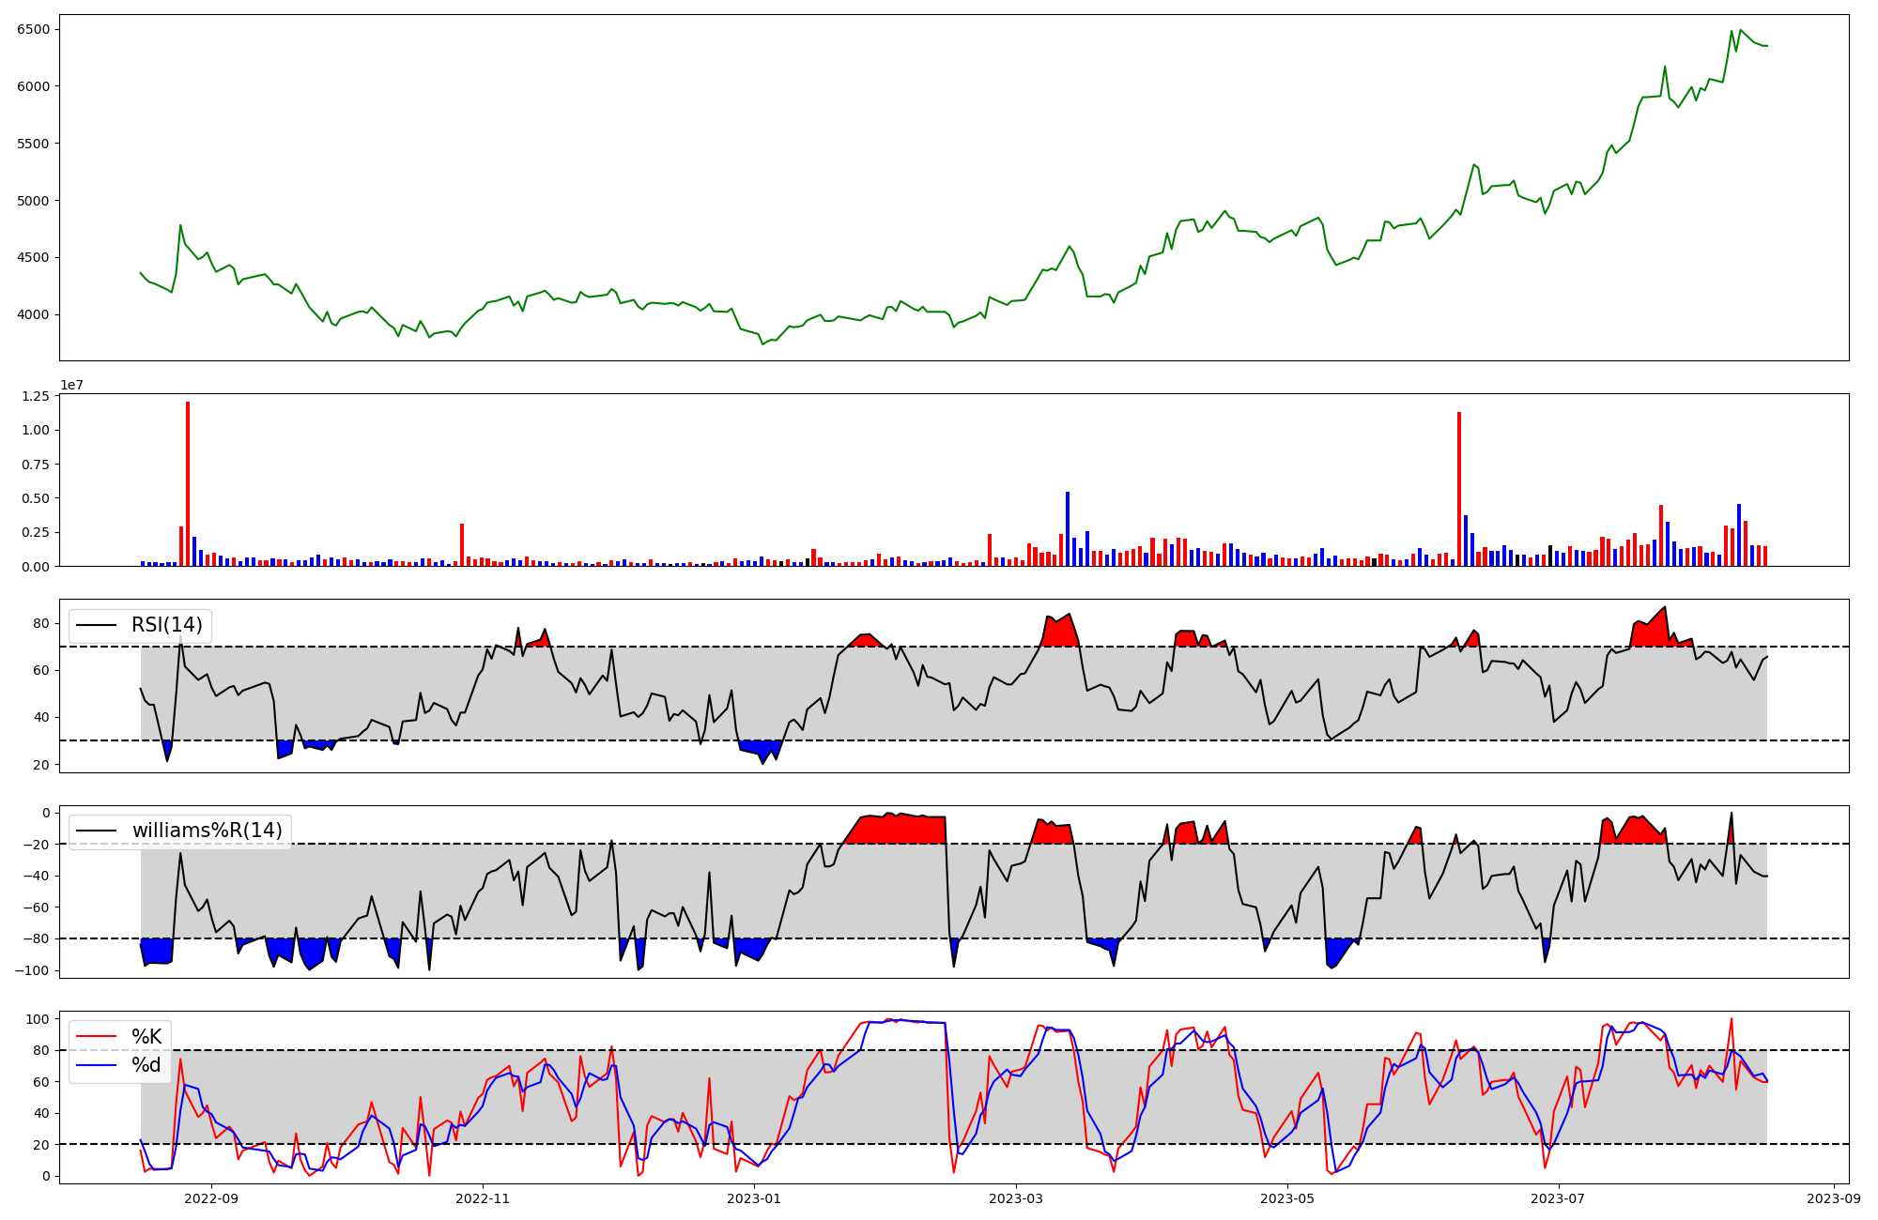Screen dimensions: 1878x1220
Task: Click the tallest blue volume bar
Action: (x=1068, y=528)
